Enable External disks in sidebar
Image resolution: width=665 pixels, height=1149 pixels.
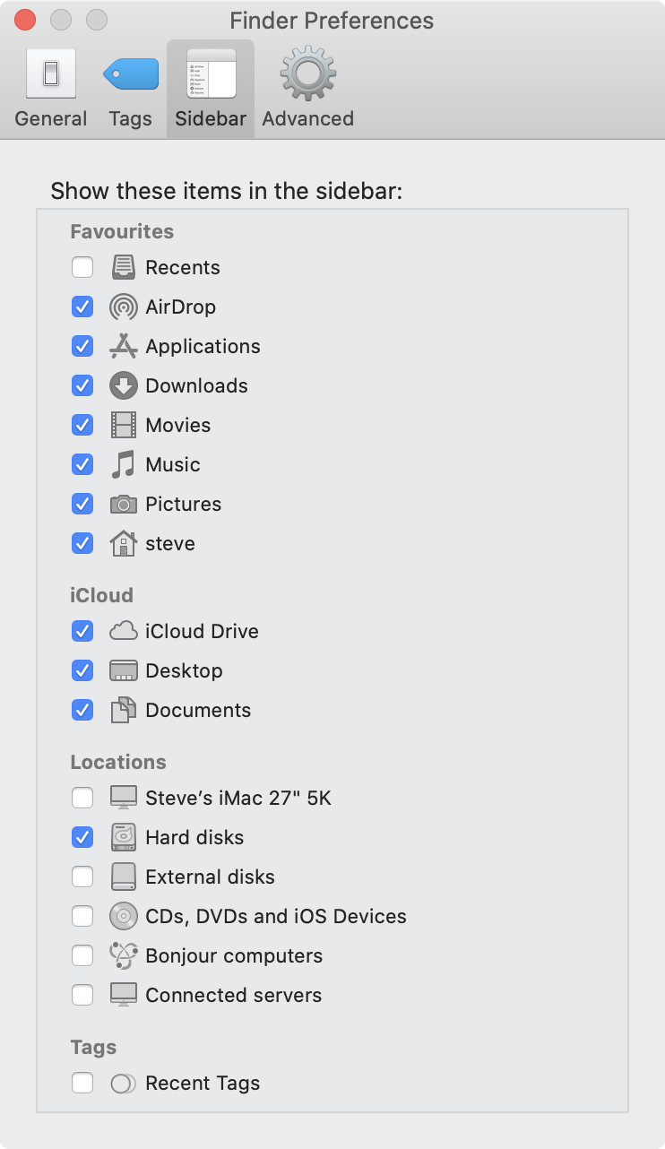[82, 877]
